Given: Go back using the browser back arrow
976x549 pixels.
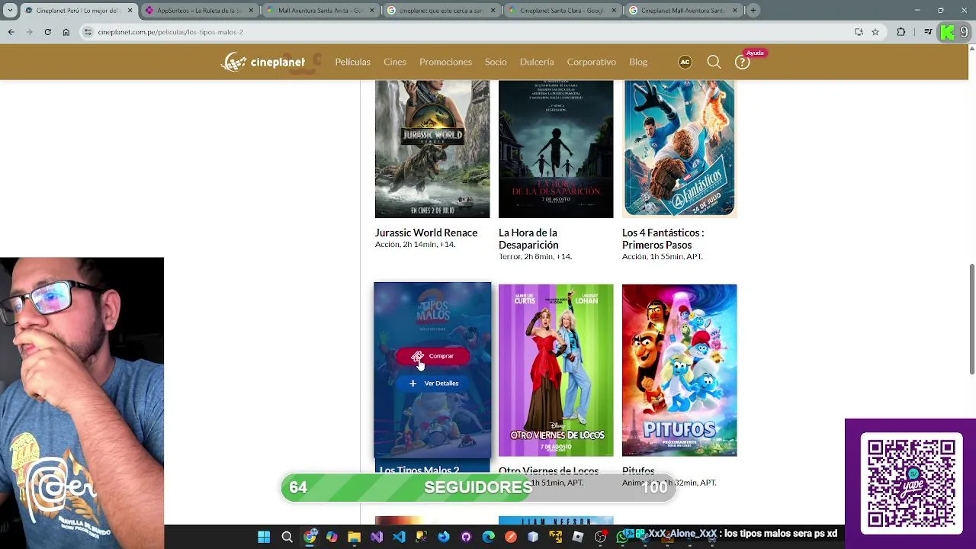Looking at the screenshot, I should pos(11,32).
